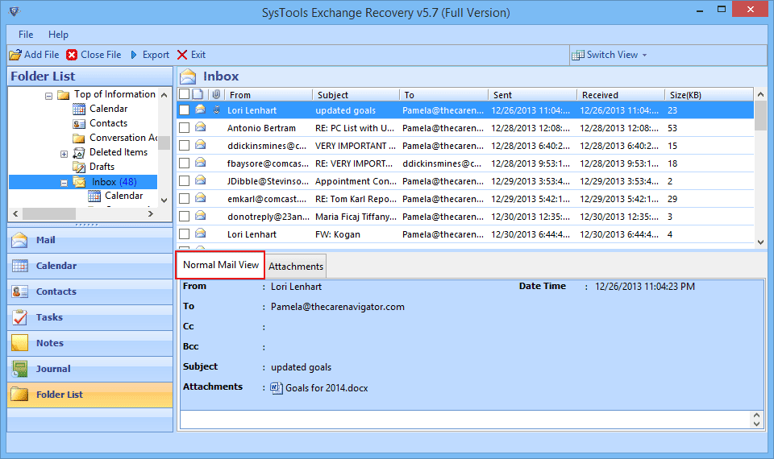Screen dimensions: 774x459
Task: Open the Contacts pane icon in sidebar
Action: 21,292
